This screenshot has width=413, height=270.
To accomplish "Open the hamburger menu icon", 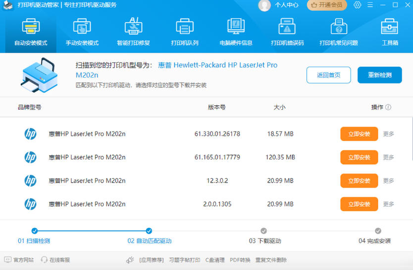I will [x=370, y=5].
